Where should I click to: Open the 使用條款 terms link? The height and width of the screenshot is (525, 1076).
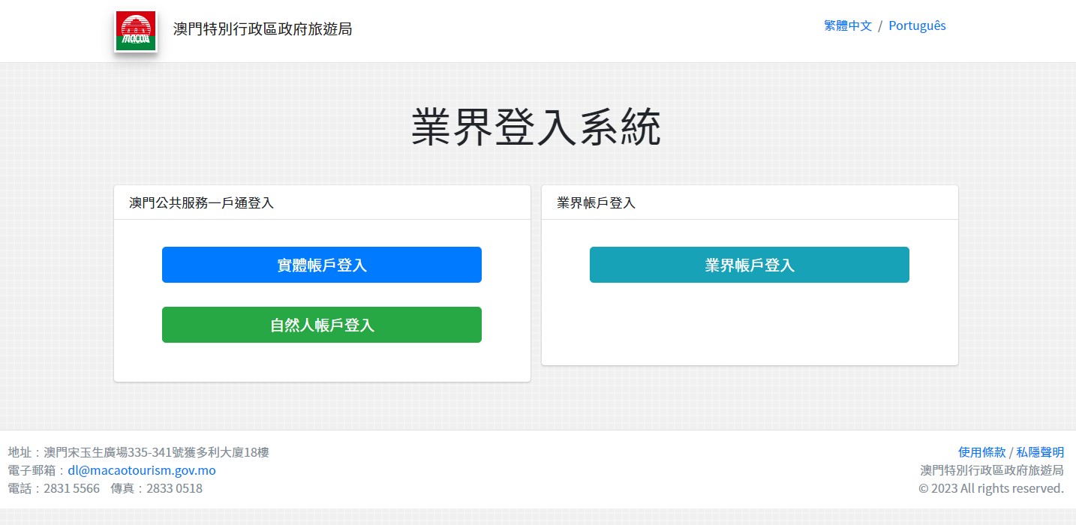[x=981, y=452]
